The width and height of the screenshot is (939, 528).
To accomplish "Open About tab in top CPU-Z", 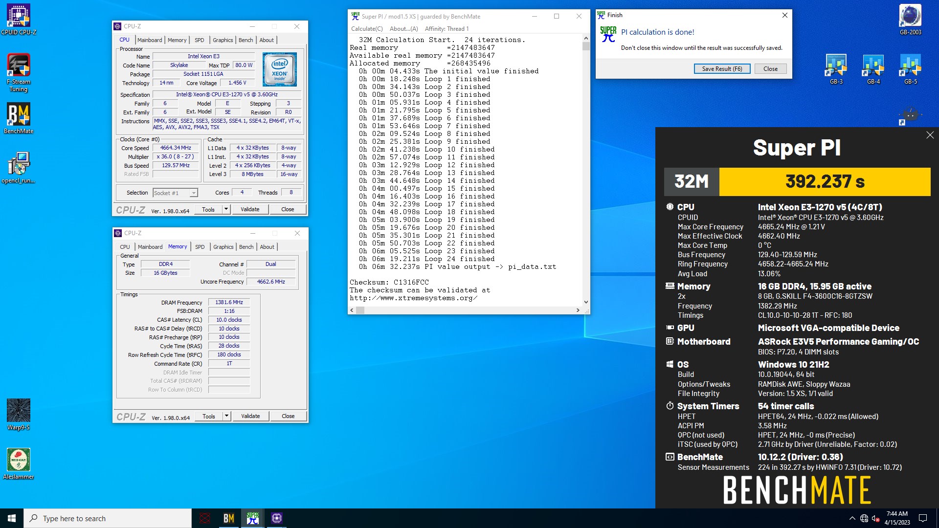I will (267, 40).
